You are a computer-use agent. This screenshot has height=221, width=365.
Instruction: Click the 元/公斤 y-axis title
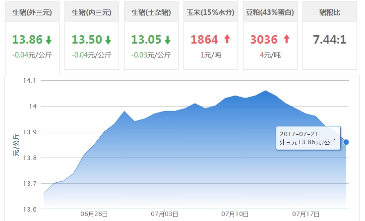(x=16, y=145)
